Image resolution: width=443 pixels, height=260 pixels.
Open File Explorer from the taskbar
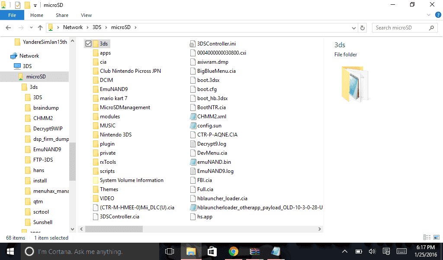(x=191, y=251)
